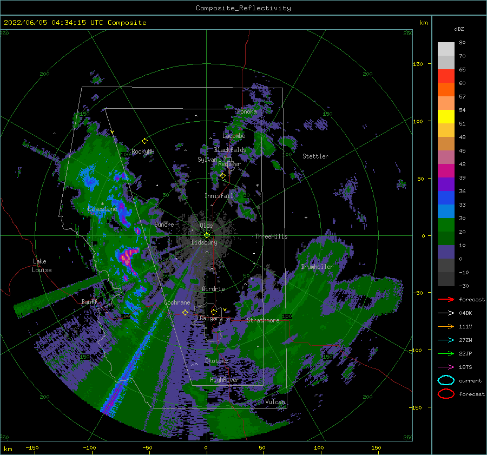487x455 pixels.
Task: Click the Banff label
Action: (89, 301)
